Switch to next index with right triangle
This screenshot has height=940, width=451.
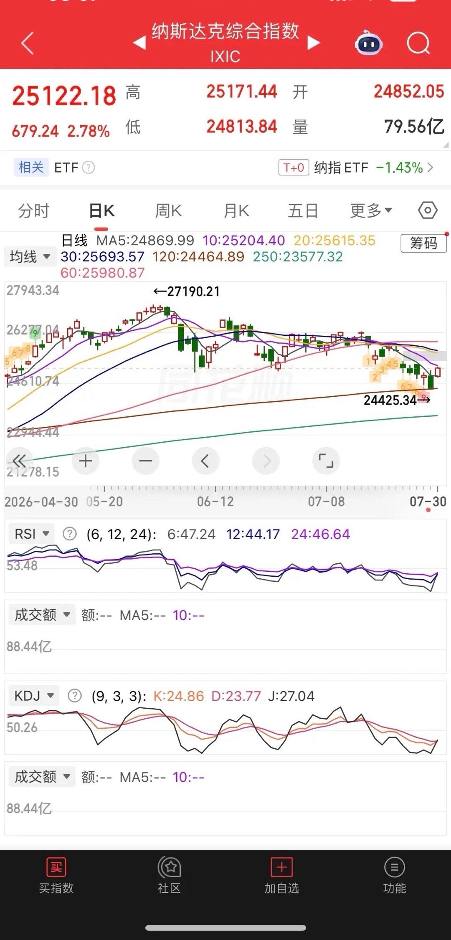314,43
